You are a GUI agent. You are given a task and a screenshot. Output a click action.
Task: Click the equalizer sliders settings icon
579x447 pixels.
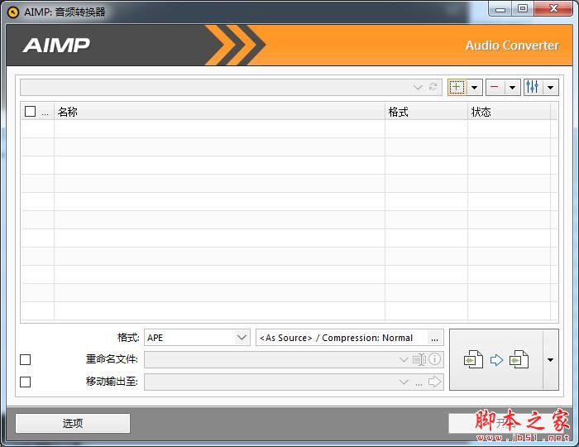[x=533, y=88]
